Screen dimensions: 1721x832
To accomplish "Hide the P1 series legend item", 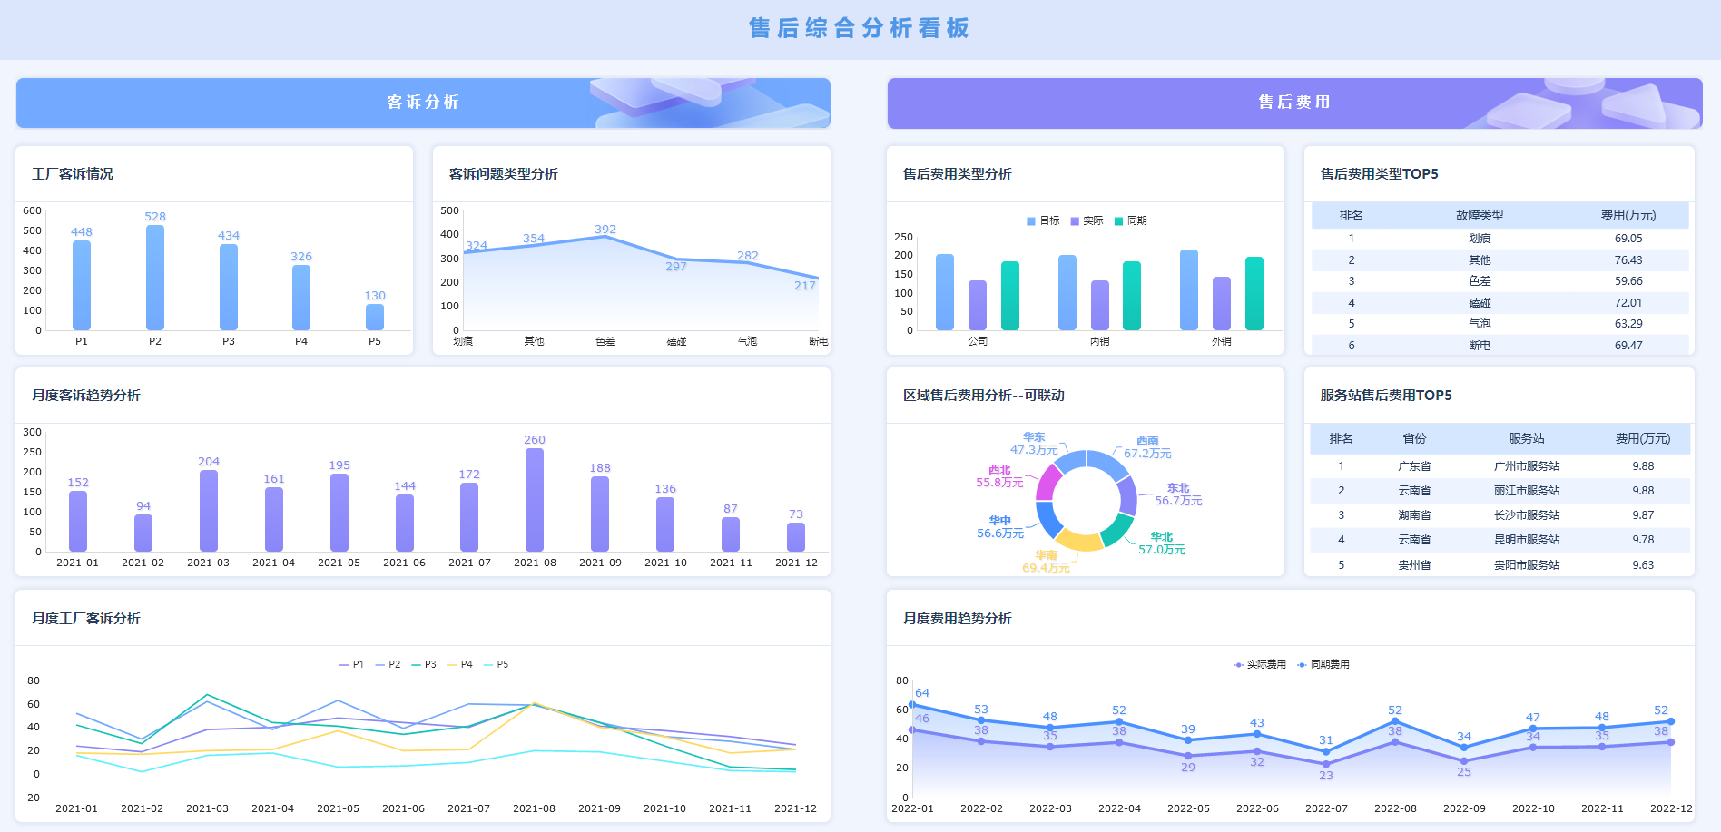I will coord(351,664).
